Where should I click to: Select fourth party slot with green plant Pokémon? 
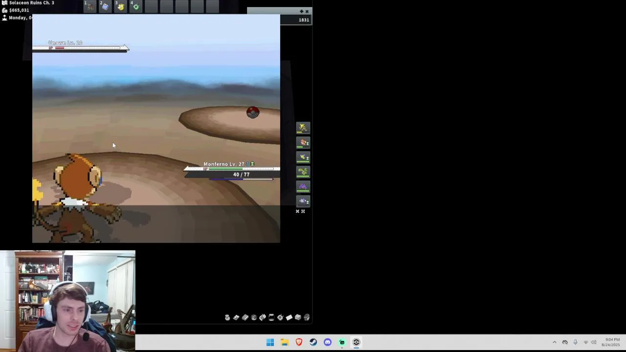click(x=303, y=172)
